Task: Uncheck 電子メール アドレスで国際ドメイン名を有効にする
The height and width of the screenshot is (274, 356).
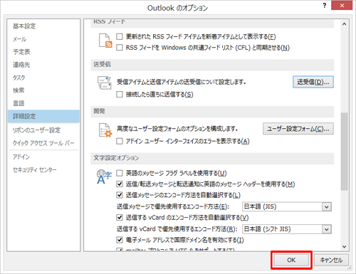Action: pyautogui.click(x=120, y=240)
